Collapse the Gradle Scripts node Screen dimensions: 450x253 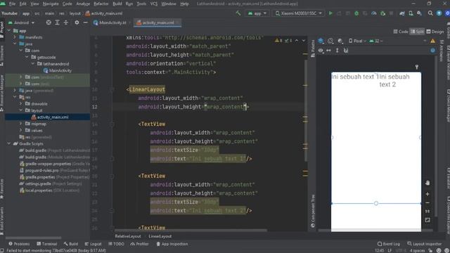coord(9,143)
